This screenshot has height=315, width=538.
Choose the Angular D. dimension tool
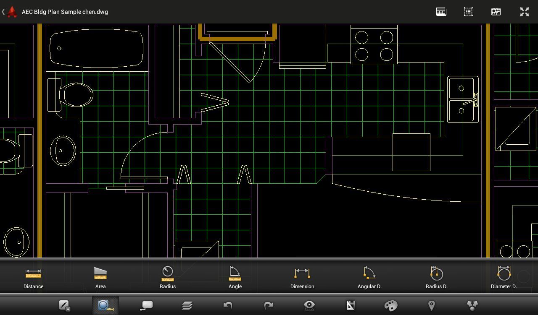click(369, 278)
